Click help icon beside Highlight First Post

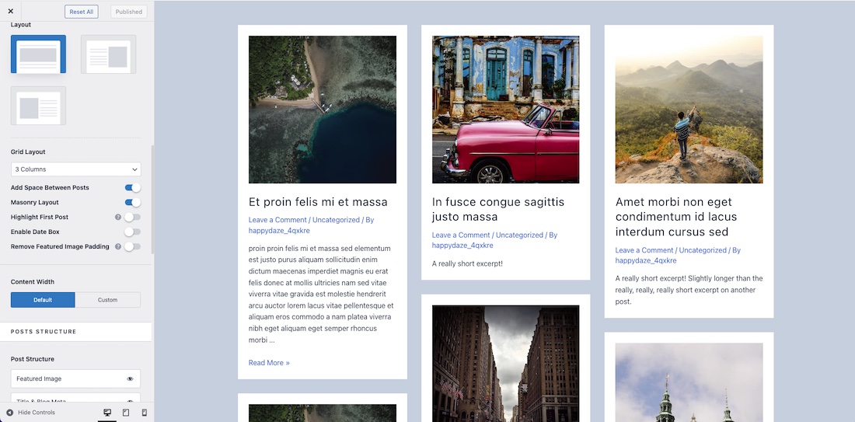click(118, 217)
